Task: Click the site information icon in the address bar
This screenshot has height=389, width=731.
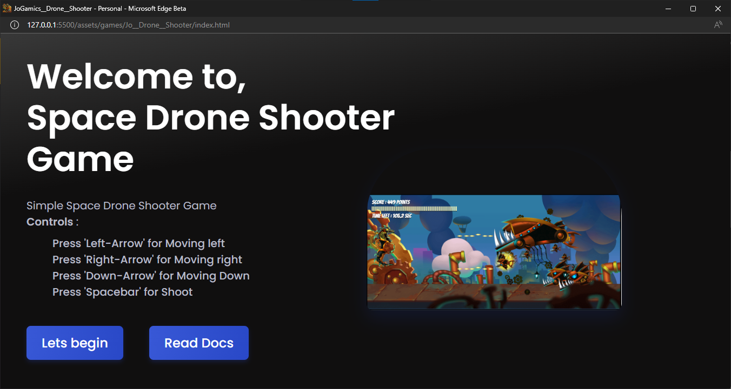Action: (14, 25)
